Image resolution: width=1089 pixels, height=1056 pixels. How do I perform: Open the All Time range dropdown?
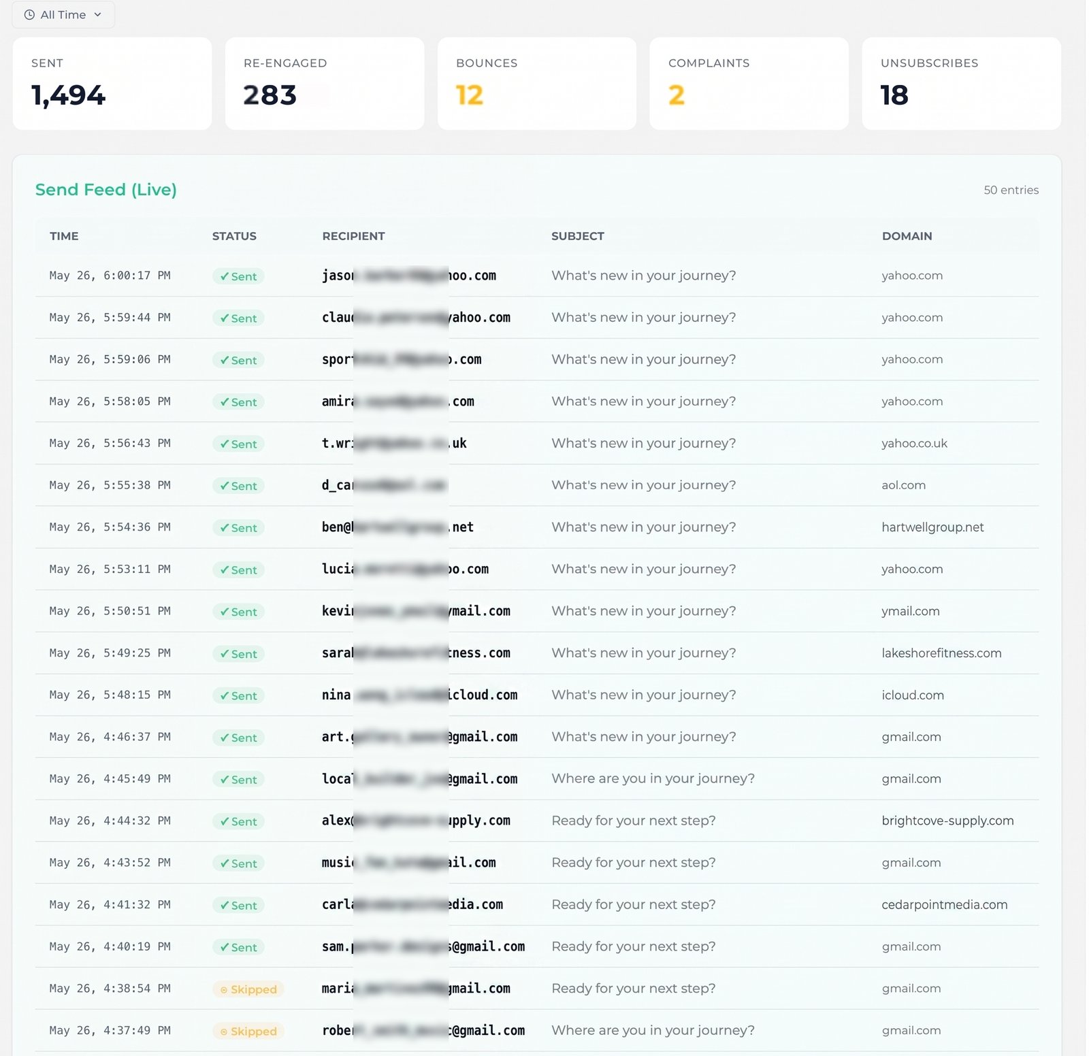(x=63, y=14)
